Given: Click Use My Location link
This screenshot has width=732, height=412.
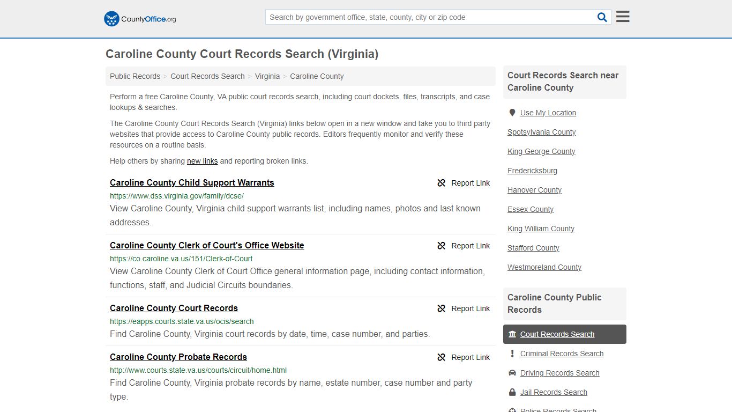Looking at the screenshot, I should click(x=548, y=113).
